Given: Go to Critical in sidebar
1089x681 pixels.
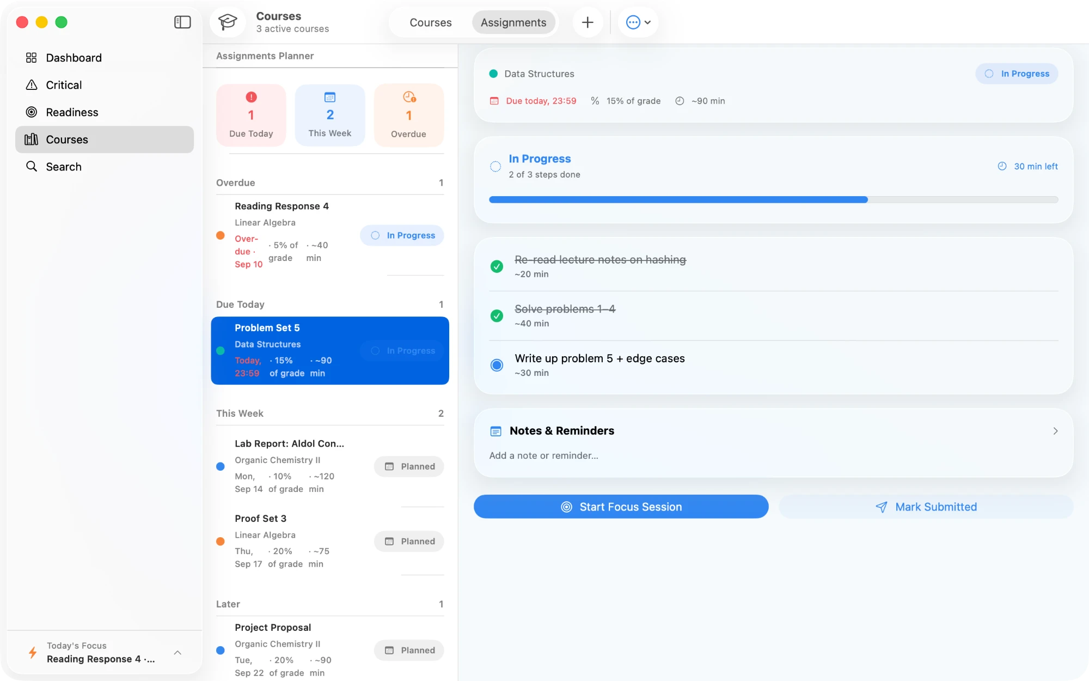Looking at the screenshot, I should [x=105, y=85].
